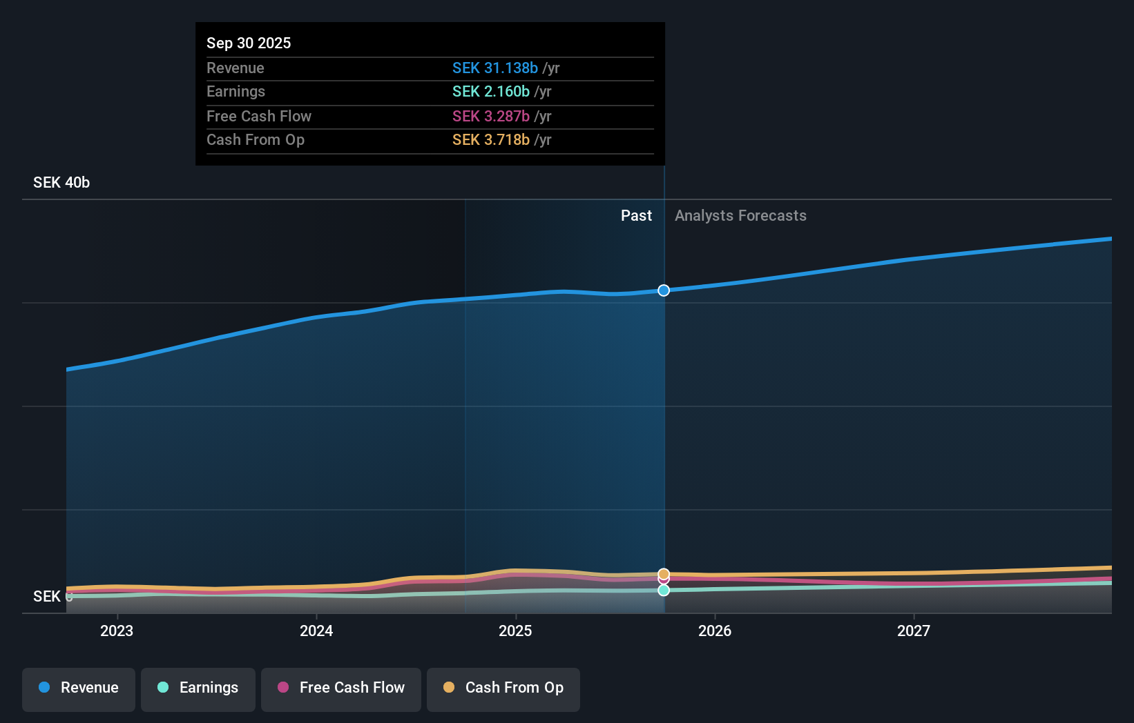Select the pink Free Cash Flow chart marker
Screen dimensions: 1134x723
tap(663, 580)
